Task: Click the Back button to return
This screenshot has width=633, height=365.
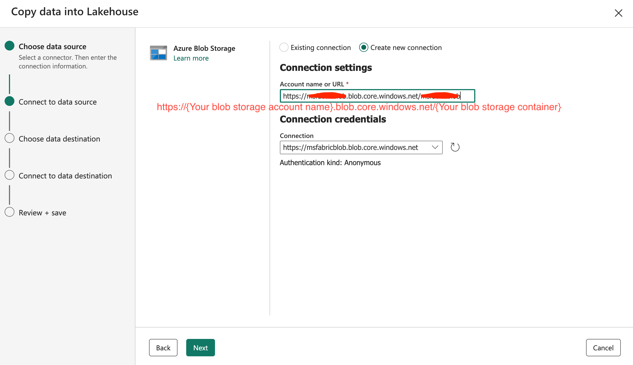Action: (163, 348)
